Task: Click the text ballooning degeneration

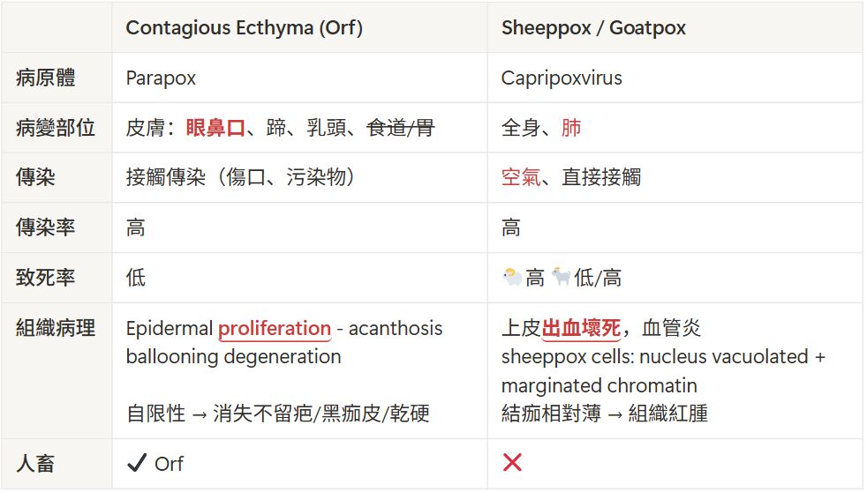Action: pos(233,357)
